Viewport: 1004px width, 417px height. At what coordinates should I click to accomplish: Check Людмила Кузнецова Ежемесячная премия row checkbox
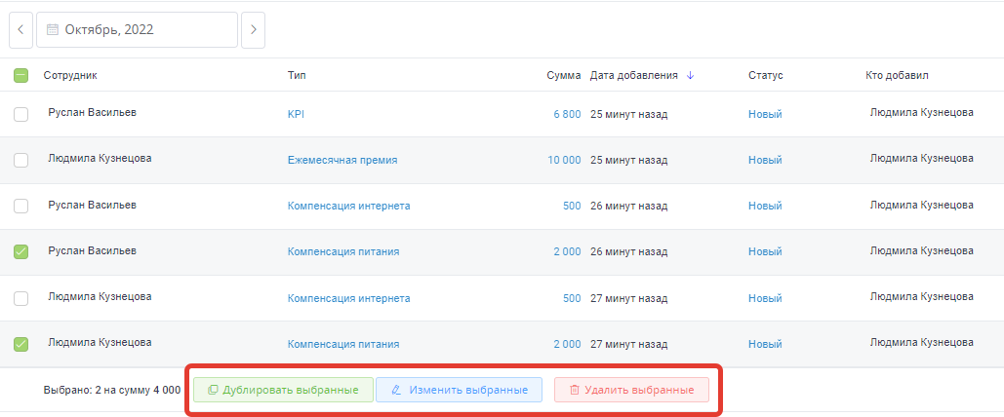pos(21,160)
